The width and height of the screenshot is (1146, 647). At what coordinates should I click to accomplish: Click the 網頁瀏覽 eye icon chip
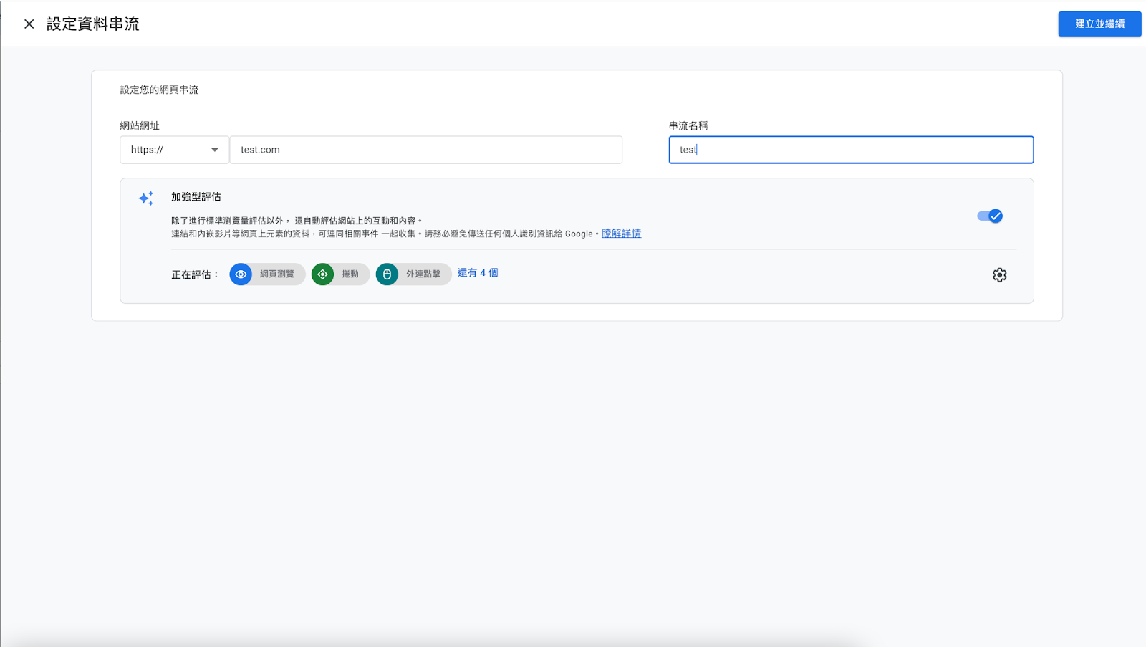tap(267, 274)
